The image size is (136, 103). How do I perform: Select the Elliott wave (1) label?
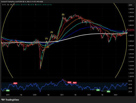coord(46,38)
